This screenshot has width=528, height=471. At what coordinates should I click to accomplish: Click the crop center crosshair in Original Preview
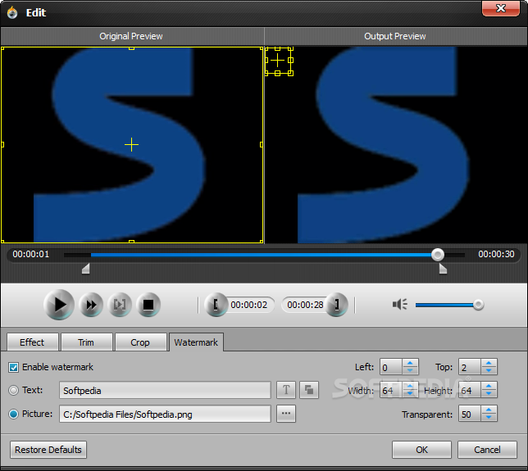[x=131, y=145]
